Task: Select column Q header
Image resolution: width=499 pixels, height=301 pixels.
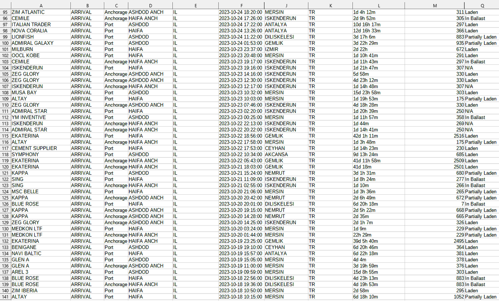Action: pos(482,5)
